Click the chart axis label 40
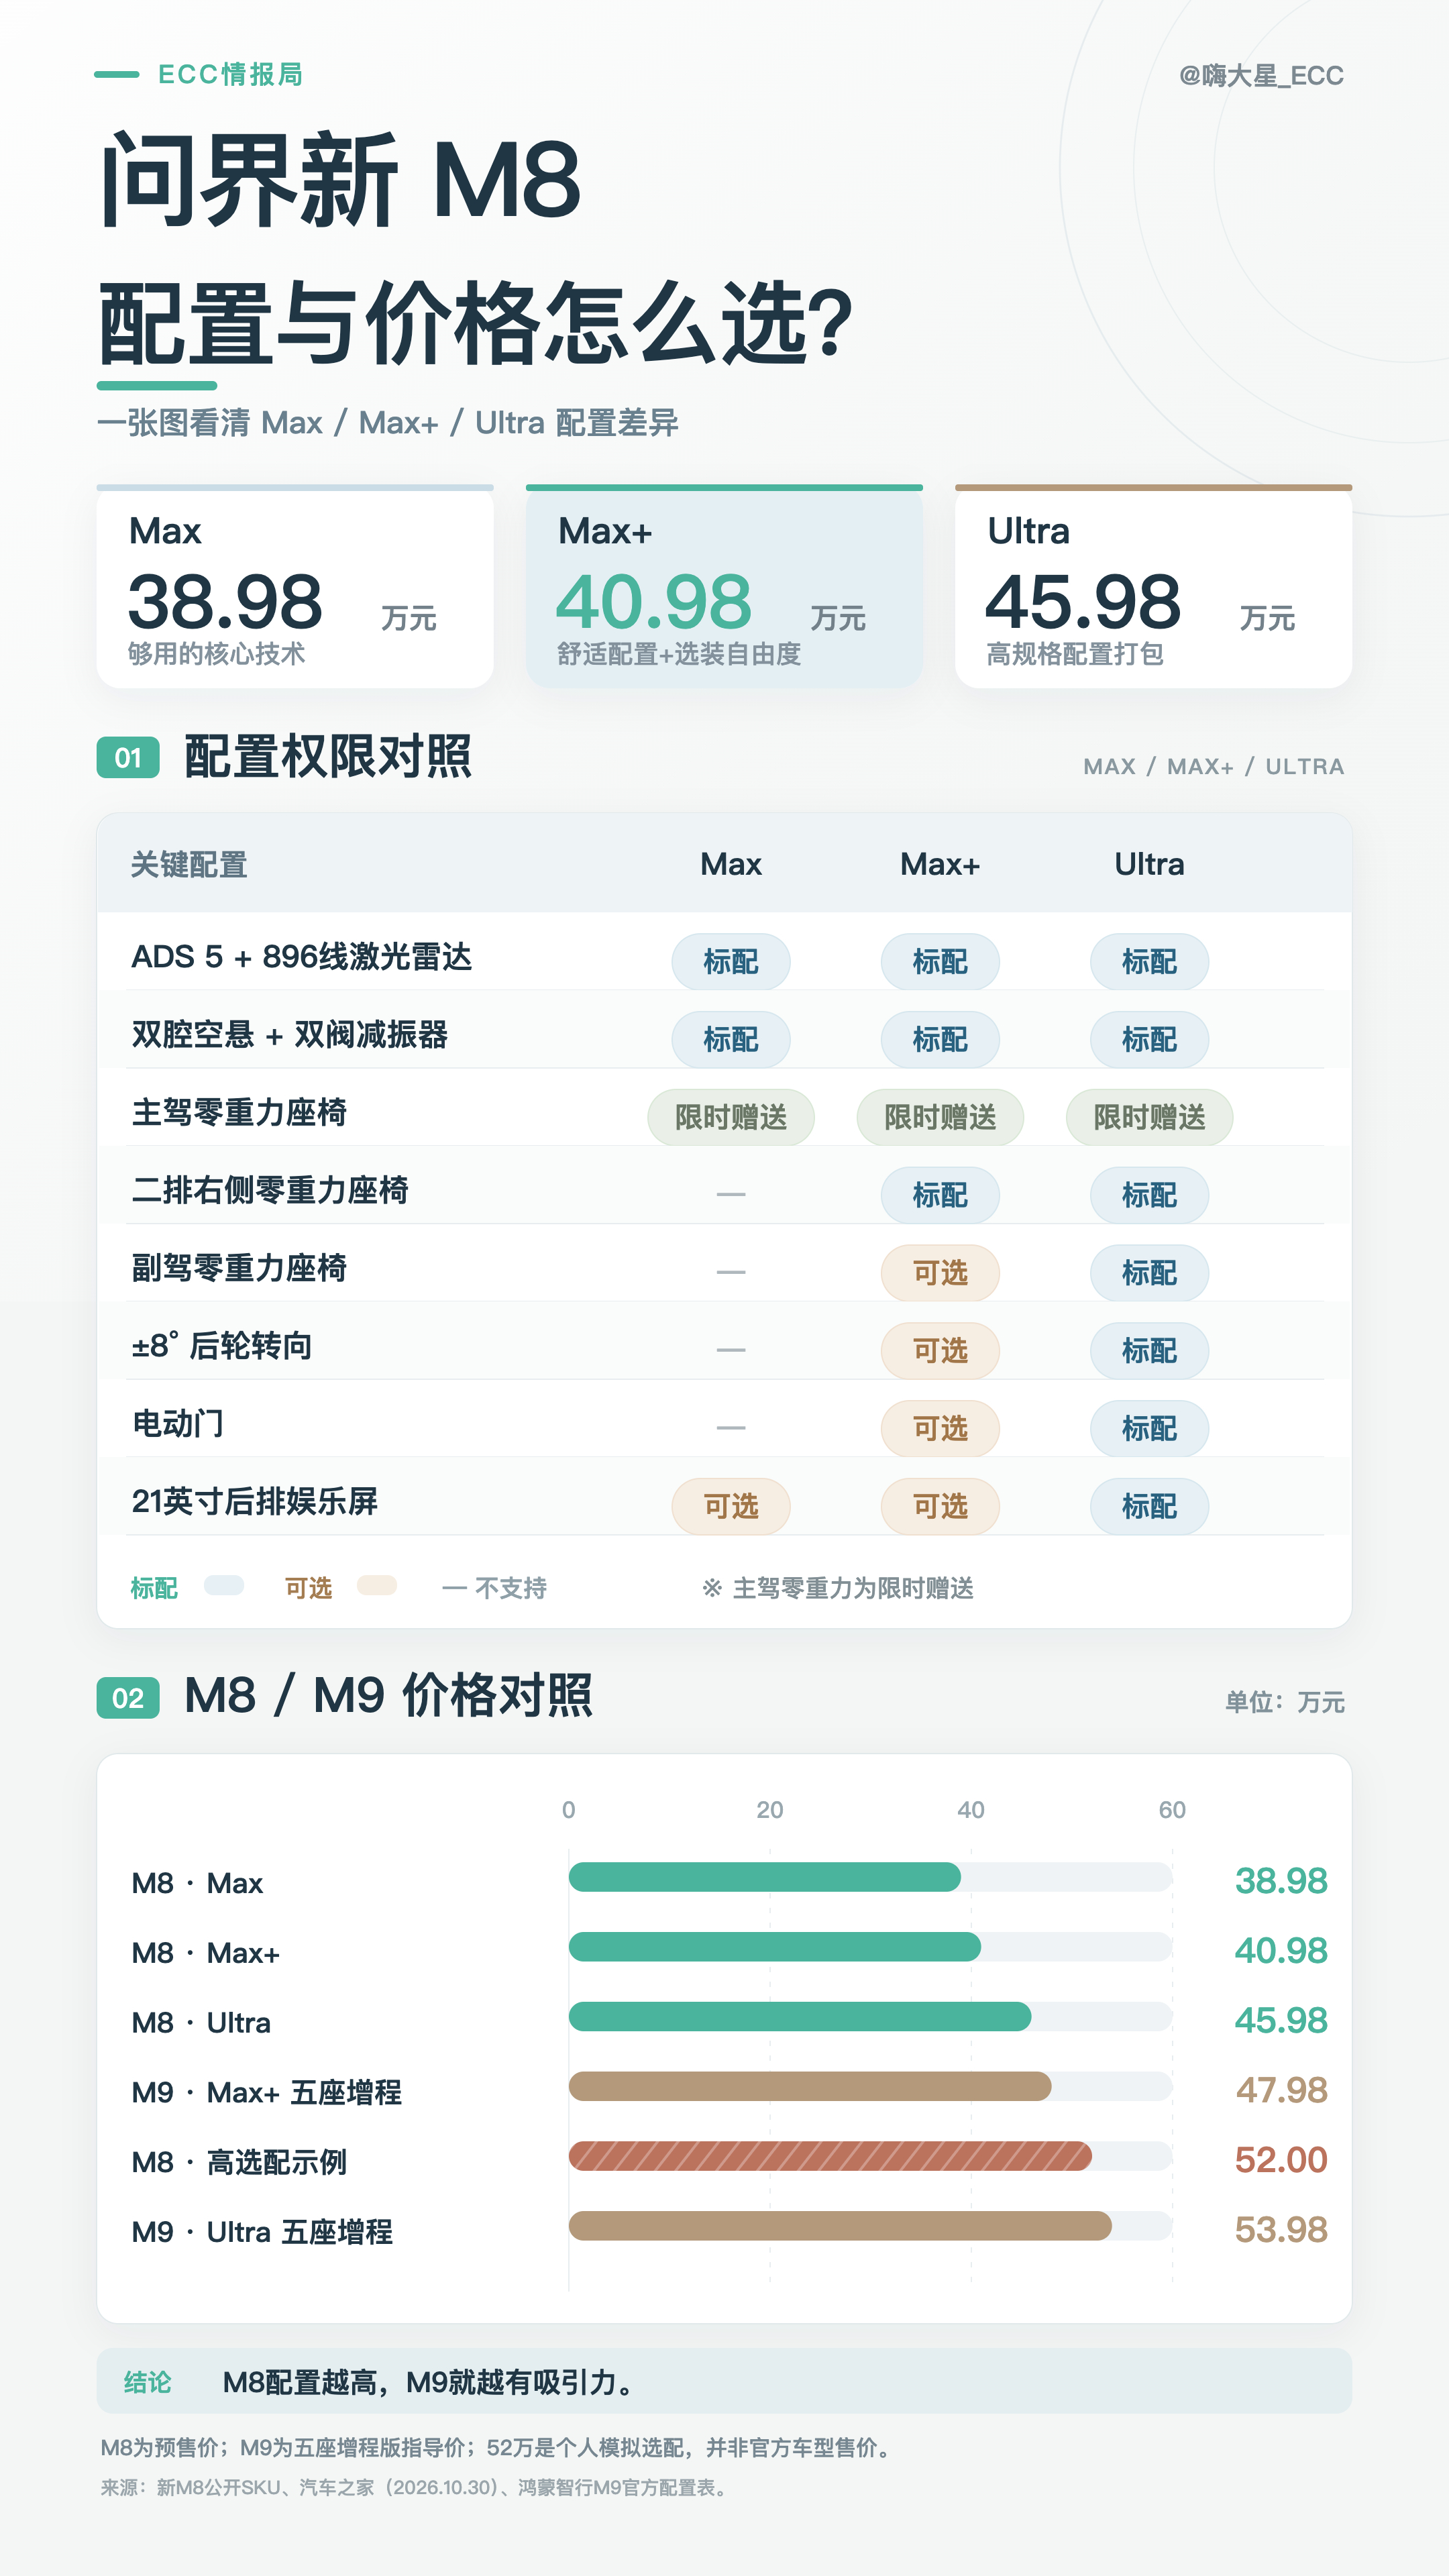The height and width of the screenshot is (2576, 1449). (970, 1810)
